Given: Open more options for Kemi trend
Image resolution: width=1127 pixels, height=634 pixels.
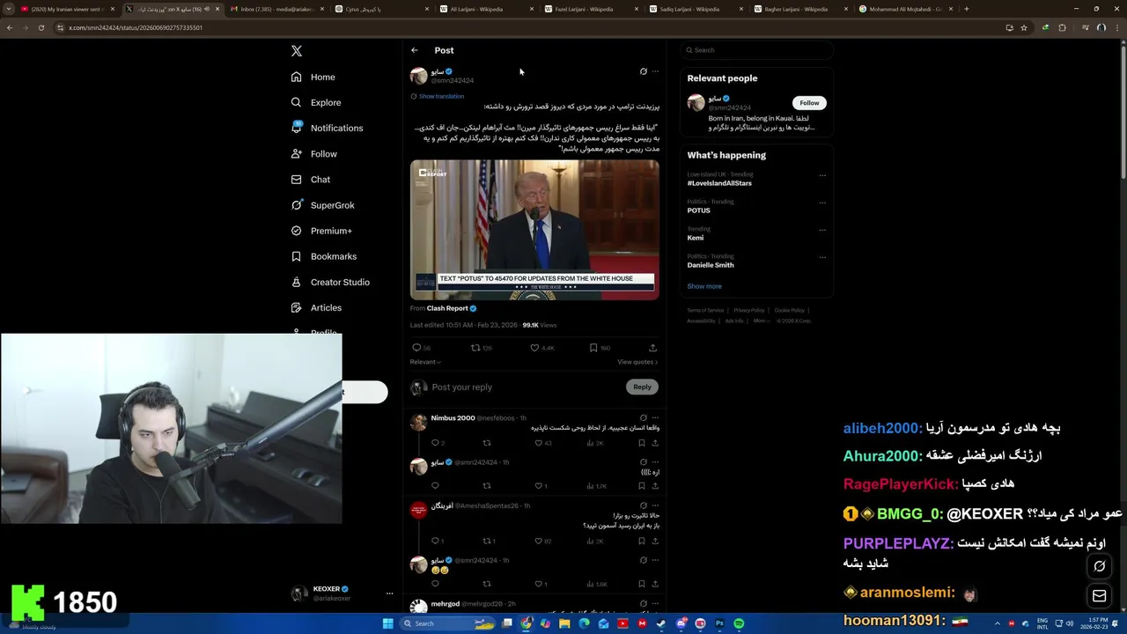Looking at the screenshot, I should (822, 230).
